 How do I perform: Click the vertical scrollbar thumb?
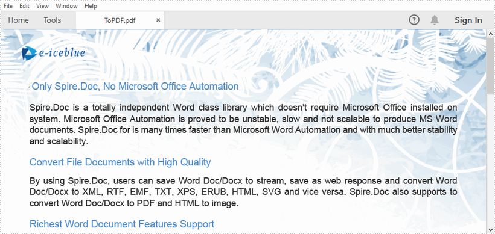pyautogui.click(x=491, y=66)
